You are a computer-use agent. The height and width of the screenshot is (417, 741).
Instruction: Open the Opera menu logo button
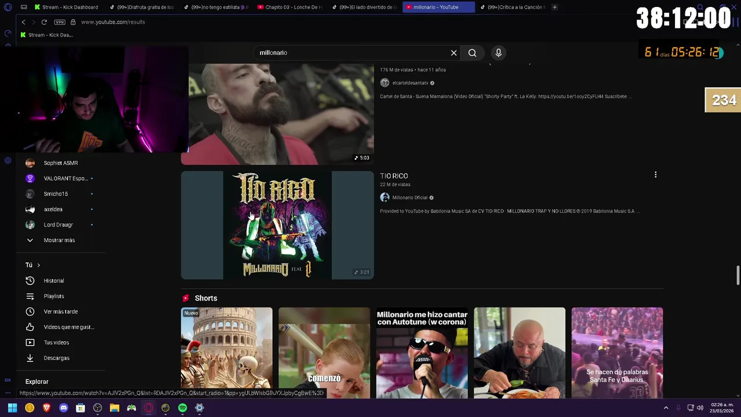[8, 7]
